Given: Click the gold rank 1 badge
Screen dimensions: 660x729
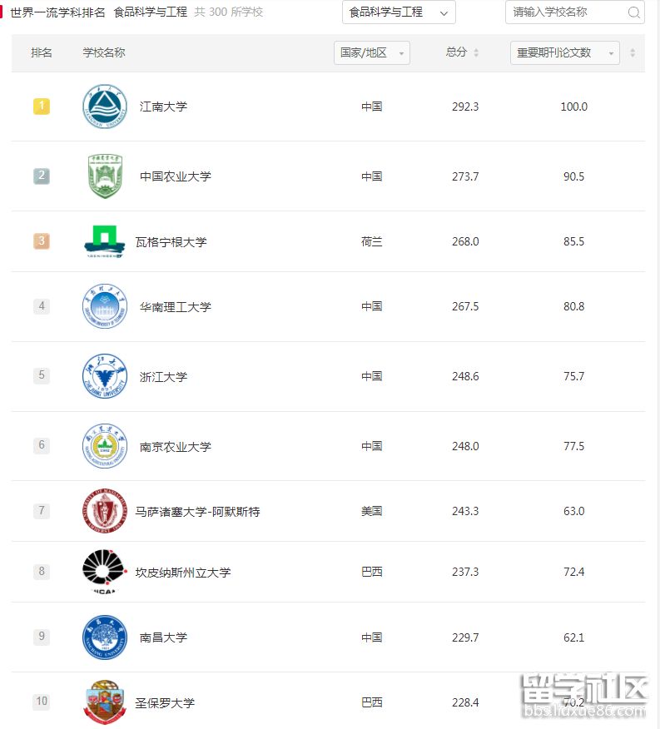Looking at the screenshot, I should (x=42, y=107).
